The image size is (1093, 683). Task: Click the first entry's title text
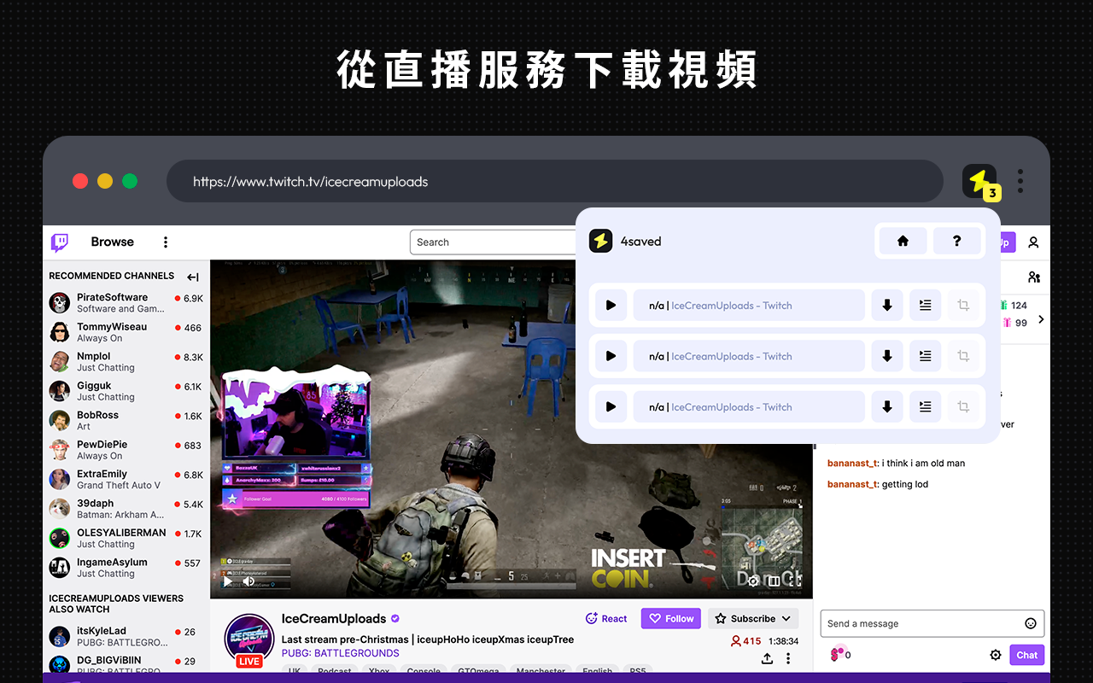721,306
